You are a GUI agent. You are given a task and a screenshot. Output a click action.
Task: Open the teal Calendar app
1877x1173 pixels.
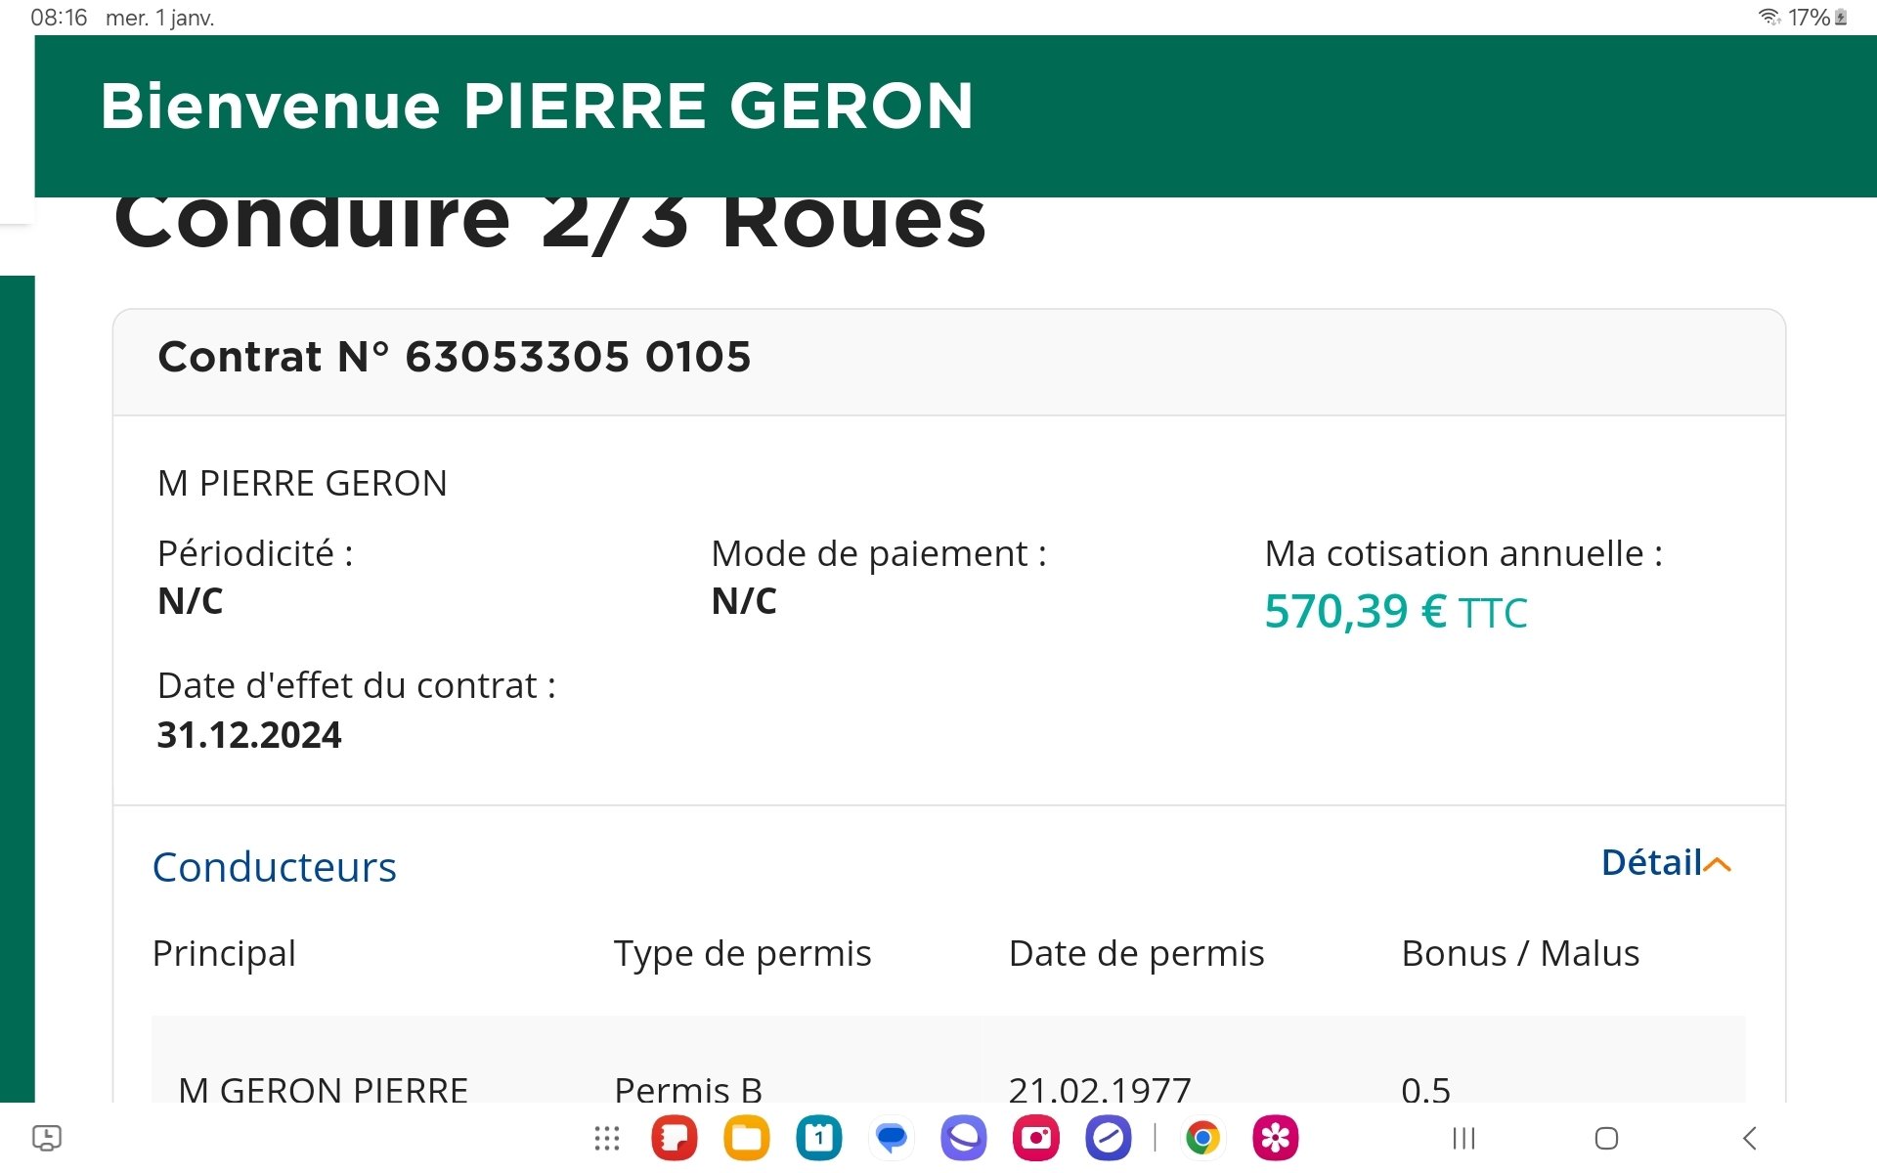819,1138
